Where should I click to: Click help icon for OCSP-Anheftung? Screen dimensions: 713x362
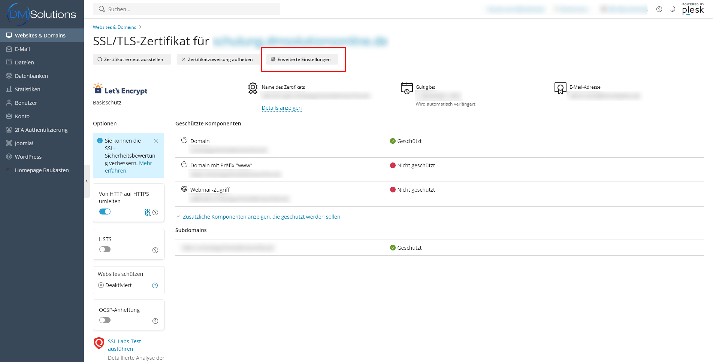click(155, 321)
